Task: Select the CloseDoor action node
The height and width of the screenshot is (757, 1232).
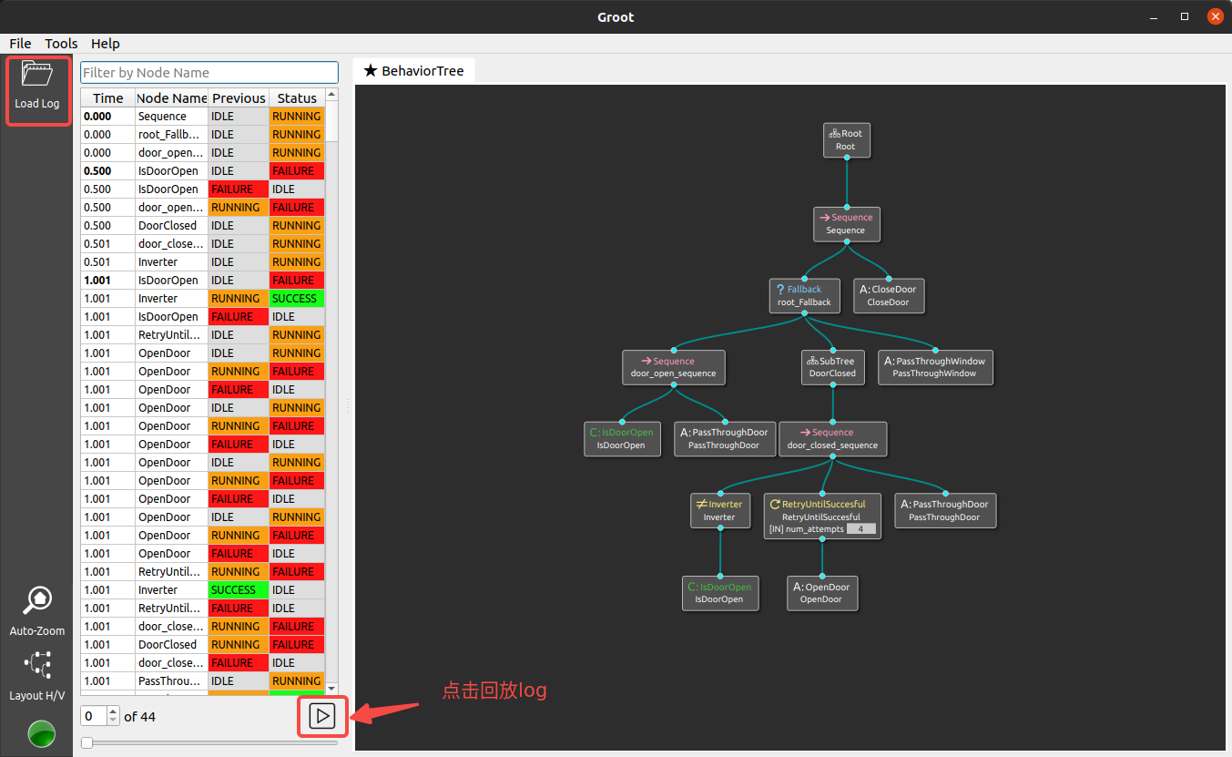Action: [888, 295]
